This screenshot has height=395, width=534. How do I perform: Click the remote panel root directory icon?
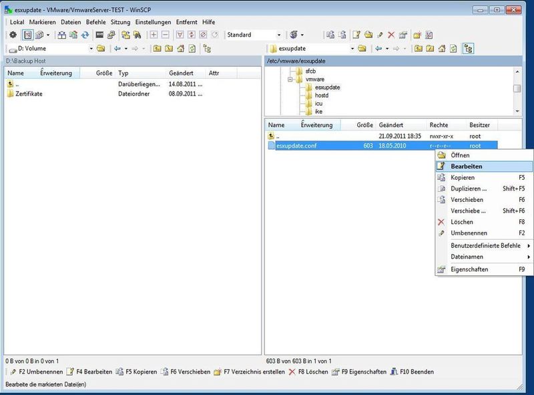pyautogui.click(x=430, y=49)
